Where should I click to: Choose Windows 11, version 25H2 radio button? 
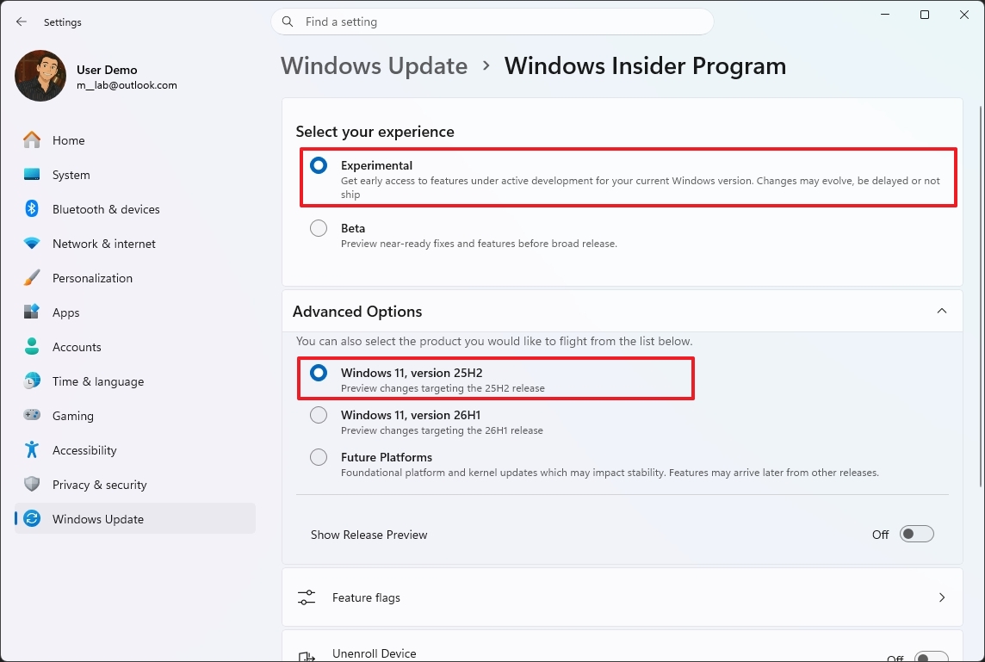click(x=319, y=373)
